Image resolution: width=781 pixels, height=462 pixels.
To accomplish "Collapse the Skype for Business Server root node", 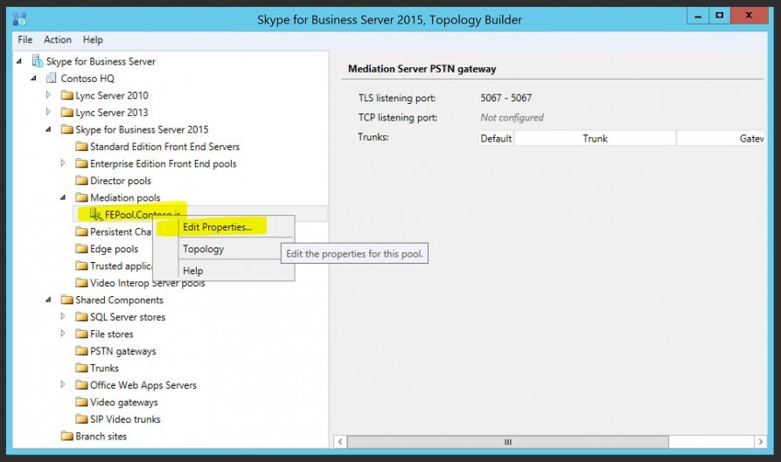I will [x=19, y=61].
